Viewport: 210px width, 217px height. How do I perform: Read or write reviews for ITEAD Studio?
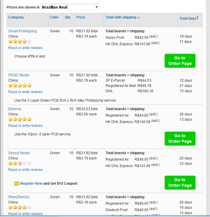(x=26, y=92)
